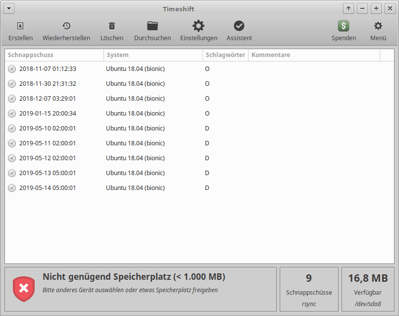Select snapshot 2019-05-10 02:00:01
This screenshot has height=316, width=399.
pos(199,128)
